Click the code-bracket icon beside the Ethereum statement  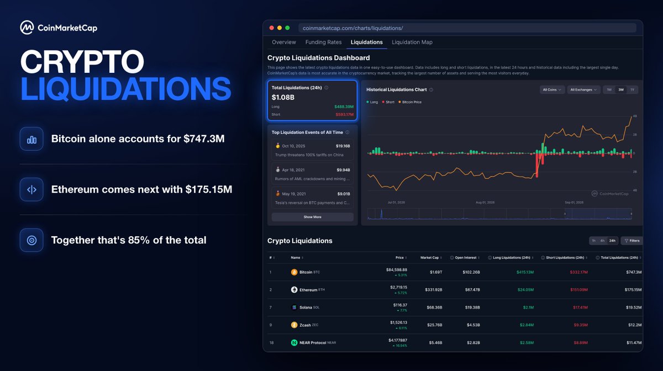tap(31, 189)
